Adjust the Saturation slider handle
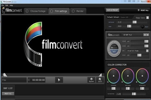The height and width of the screenshot is (100, 151). (x=134, y=94)
